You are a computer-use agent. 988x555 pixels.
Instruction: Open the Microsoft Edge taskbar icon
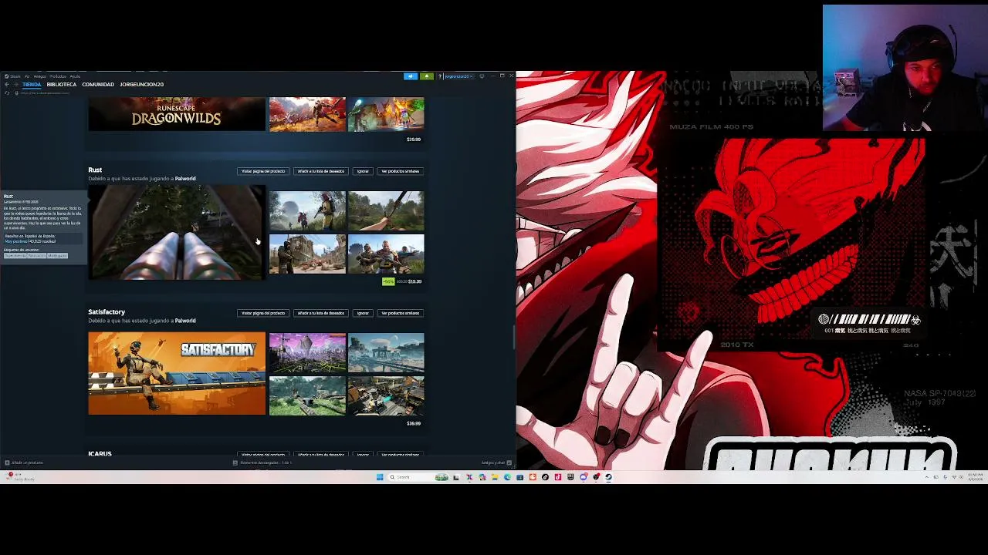click(507, 477)
